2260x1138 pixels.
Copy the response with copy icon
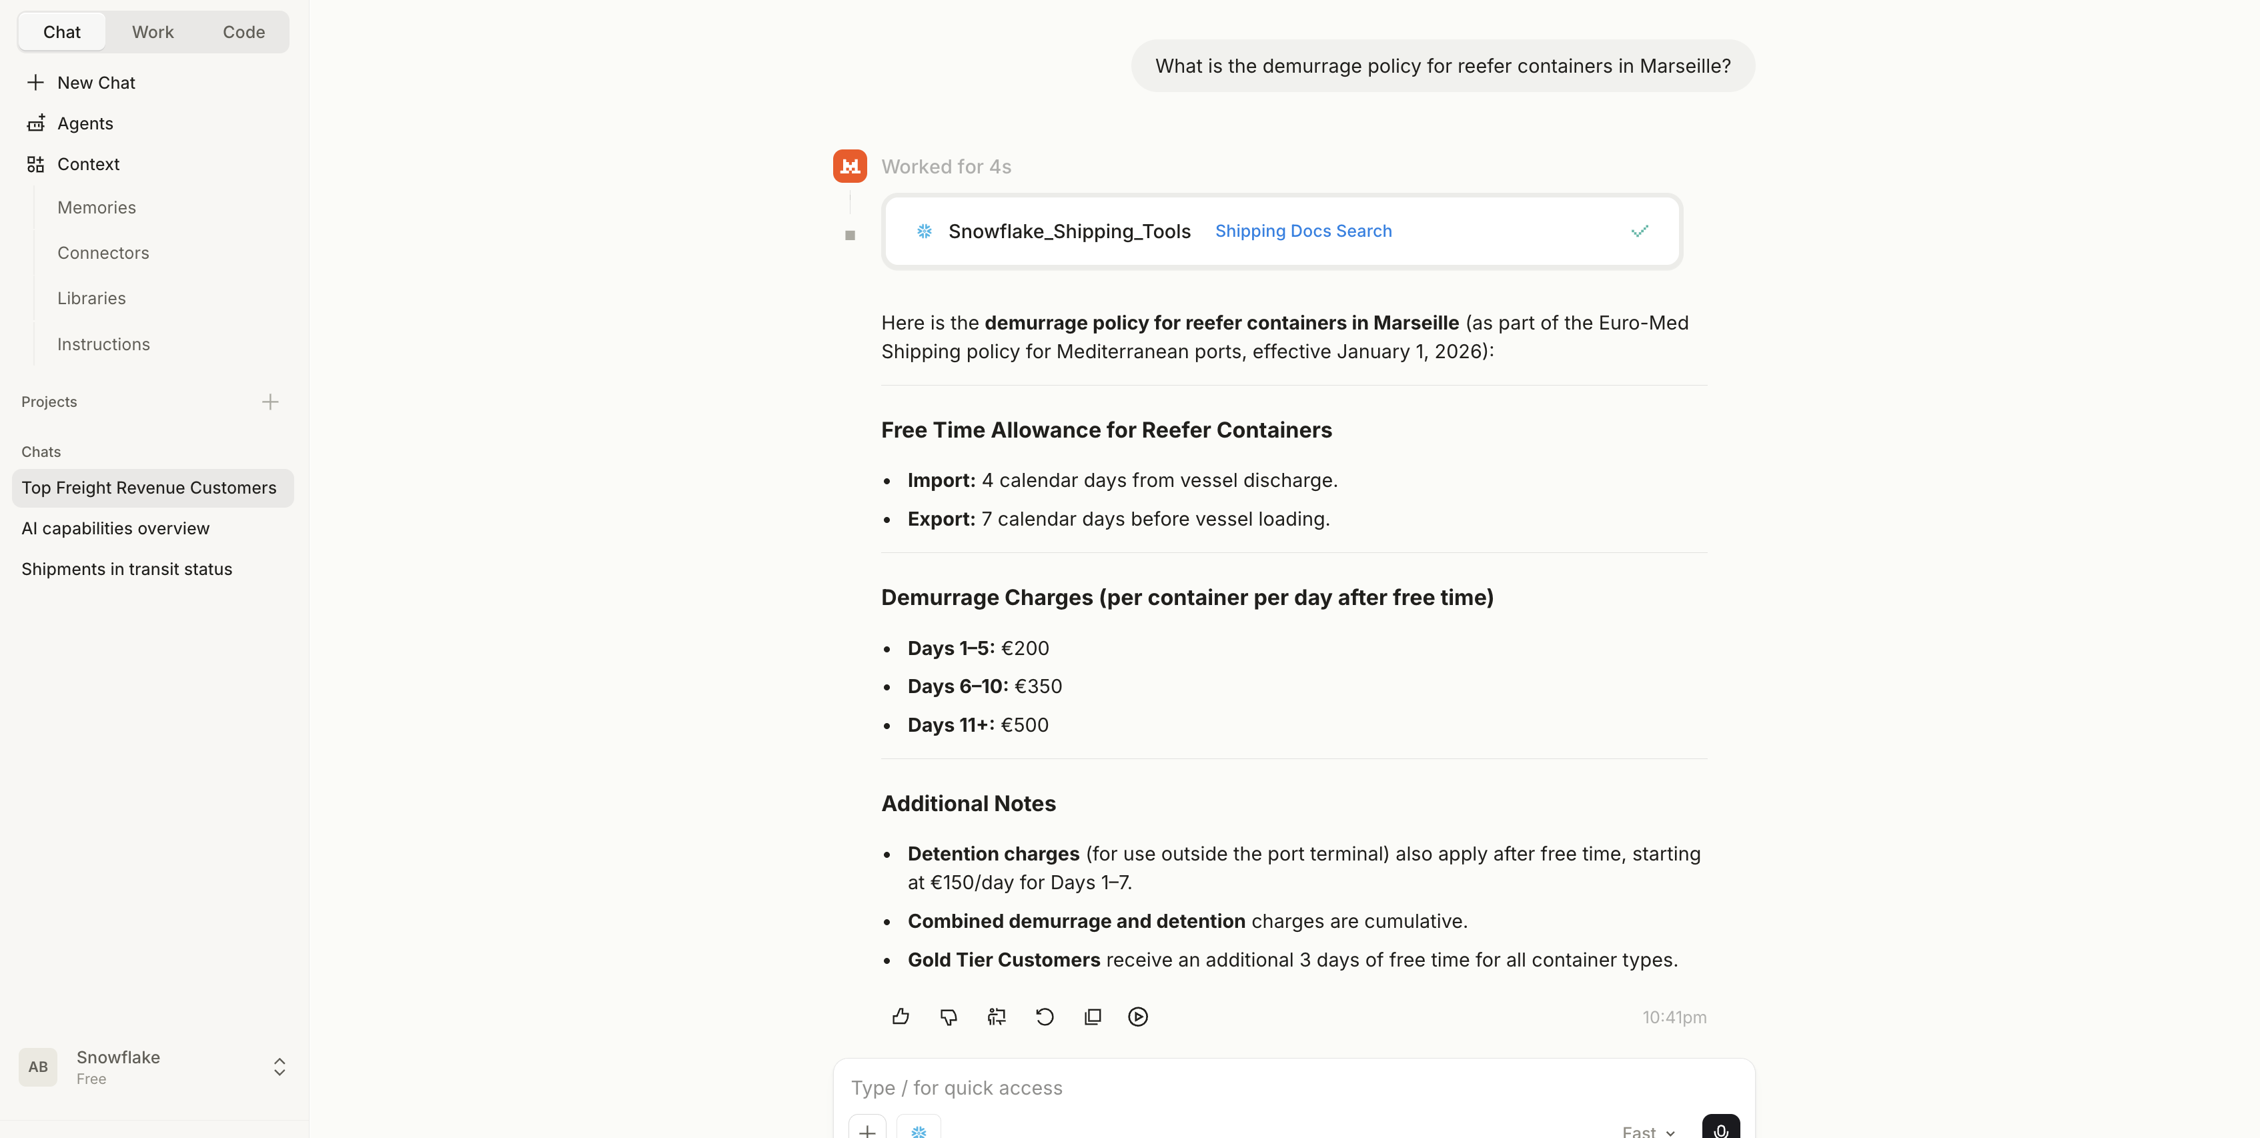[x=1091, y=1017]
